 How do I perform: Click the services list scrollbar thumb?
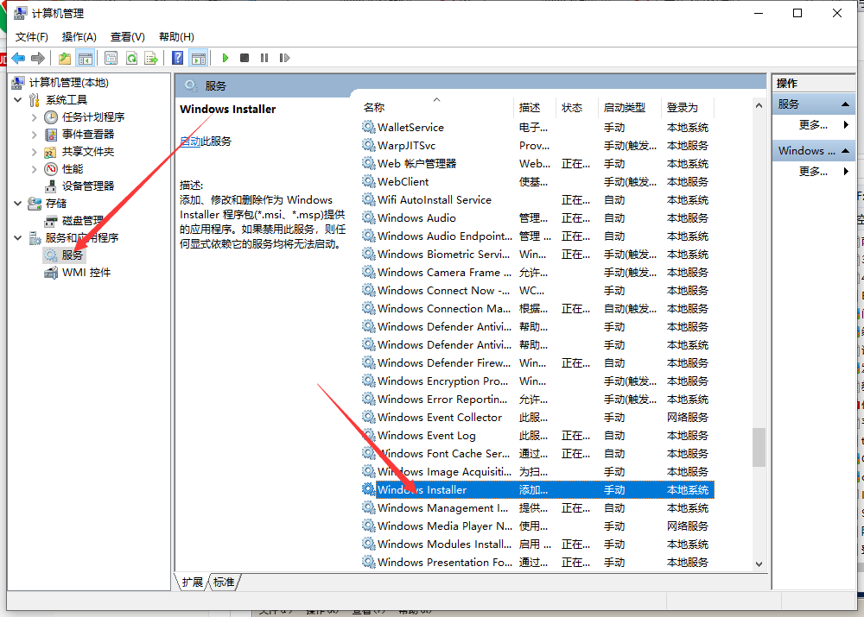(759, 447)
